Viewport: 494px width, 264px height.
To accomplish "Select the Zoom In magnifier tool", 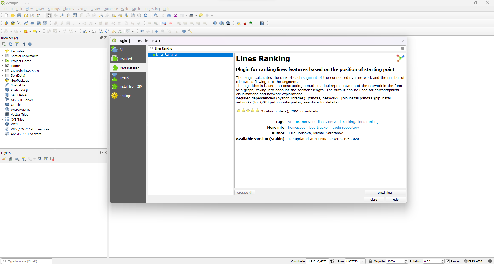I will tap(62, 15).
